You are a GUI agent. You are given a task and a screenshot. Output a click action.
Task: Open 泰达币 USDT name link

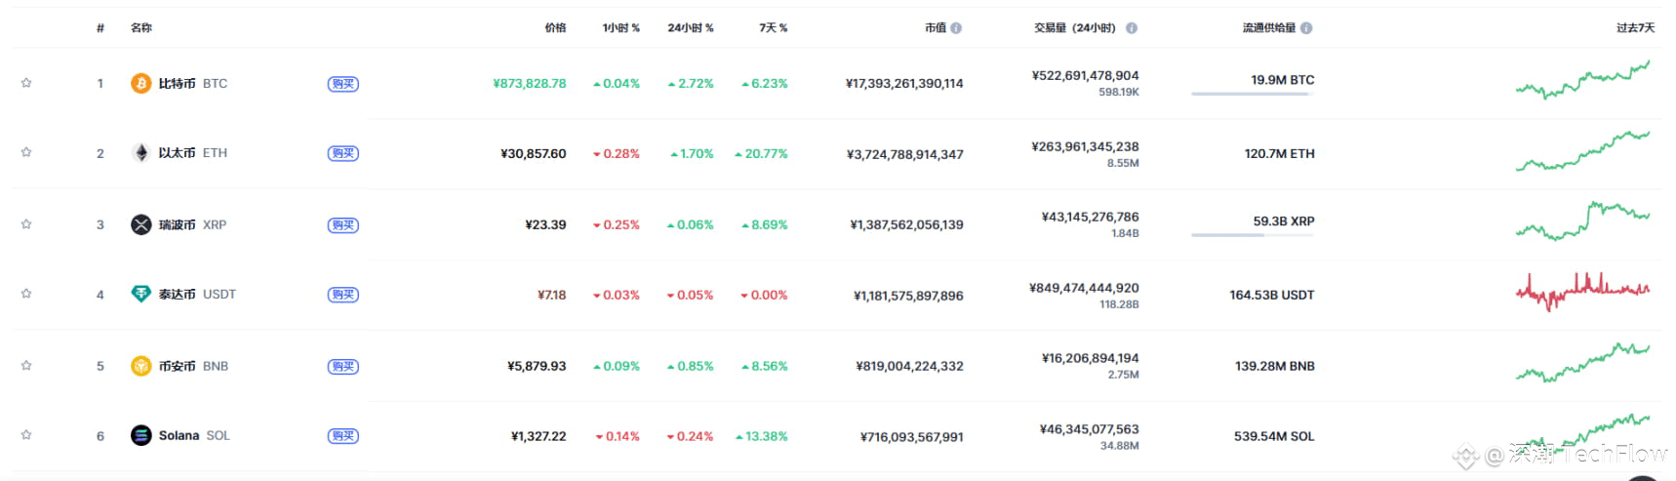tap(197, 295)
